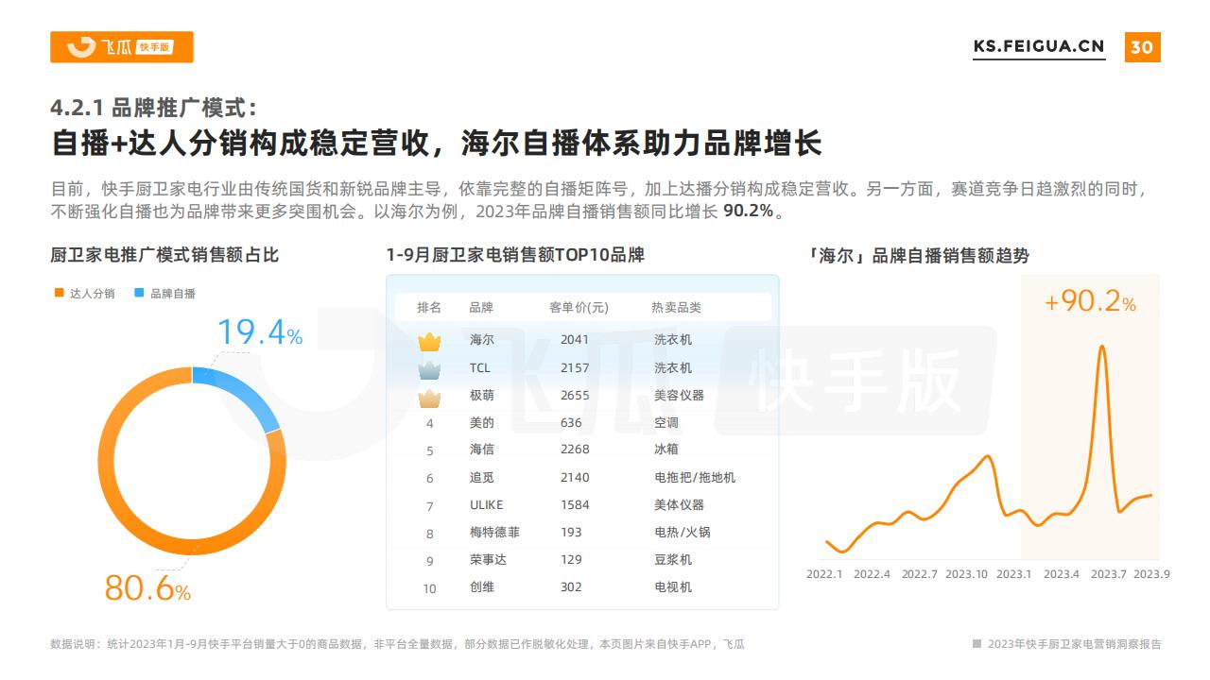Select the 极萌 brand cell

tap(481, 396)
